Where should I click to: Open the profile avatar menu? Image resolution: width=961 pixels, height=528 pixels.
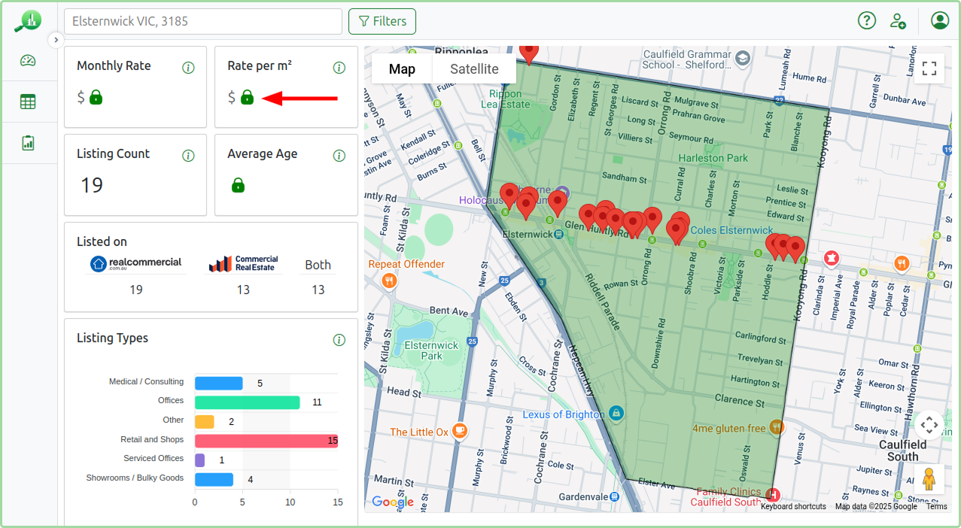pos(939,21)
